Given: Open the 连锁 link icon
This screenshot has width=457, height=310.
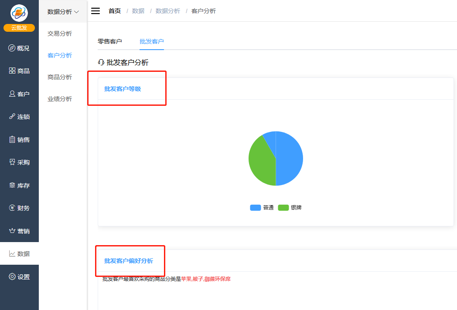Looking at the screenshot, I should pos(12,116).
